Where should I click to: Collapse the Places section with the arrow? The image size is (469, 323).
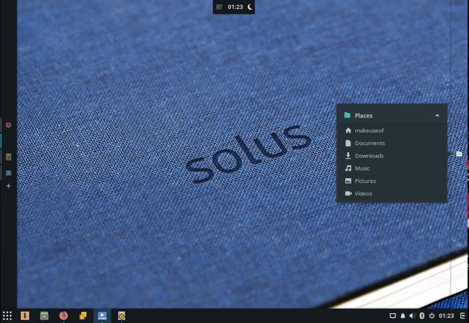tap(437, 115)
